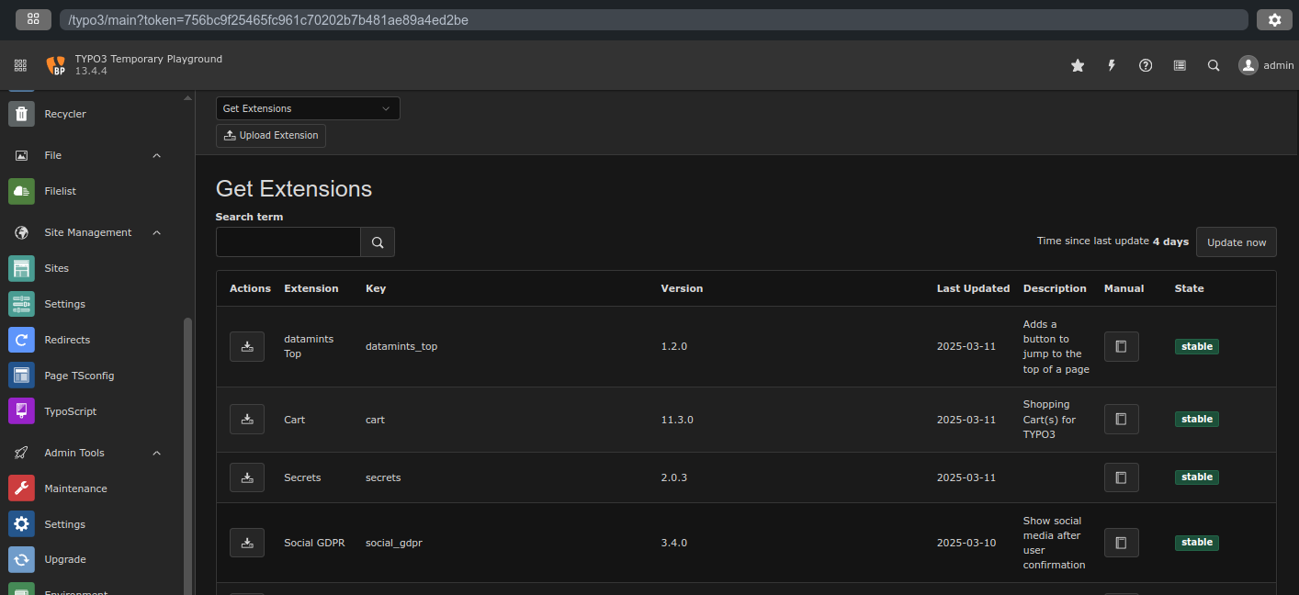1299x595 pixels.
Task: Open the Get Extensions dropdown
Action: [x=308, y=108]
